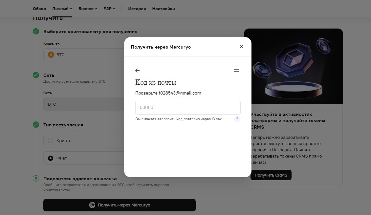Expand the P2P dropdown menu

pos(109,9)
